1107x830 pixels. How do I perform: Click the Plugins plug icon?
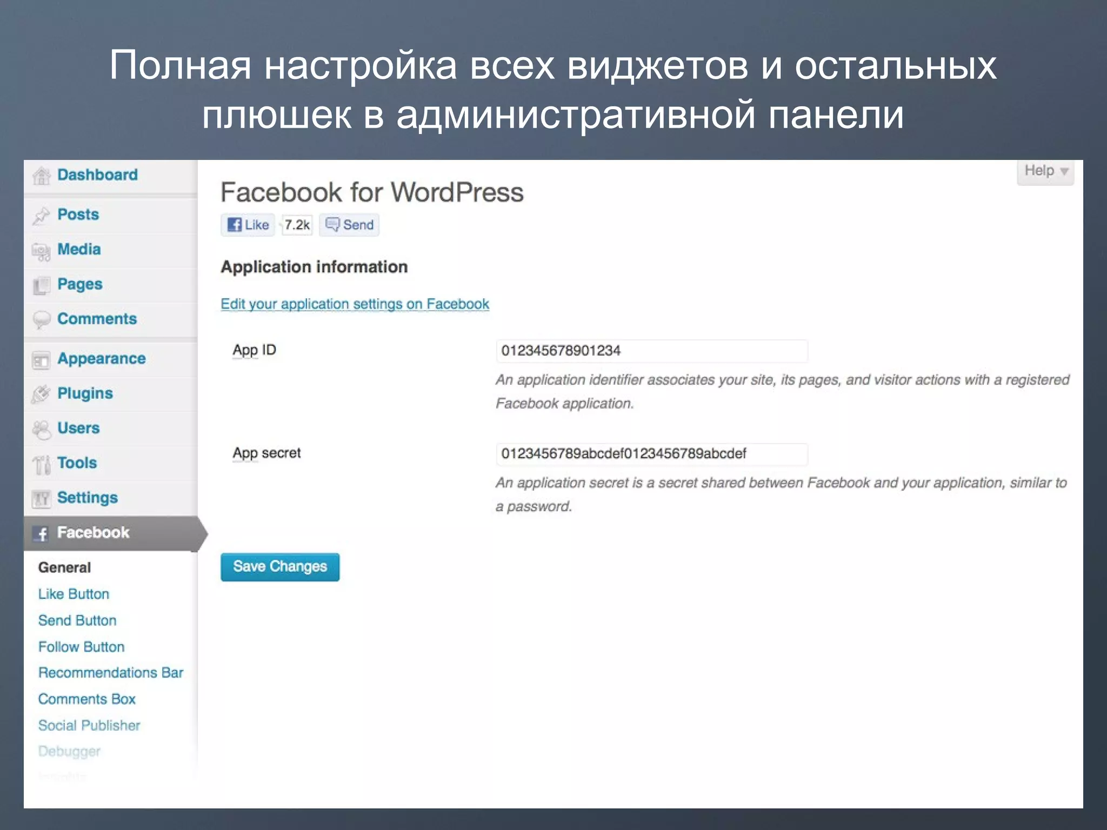[x=41, y=394]
